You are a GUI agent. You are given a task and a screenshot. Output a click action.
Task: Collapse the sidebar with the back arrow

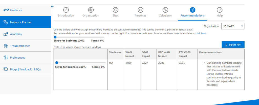(52, 7)
